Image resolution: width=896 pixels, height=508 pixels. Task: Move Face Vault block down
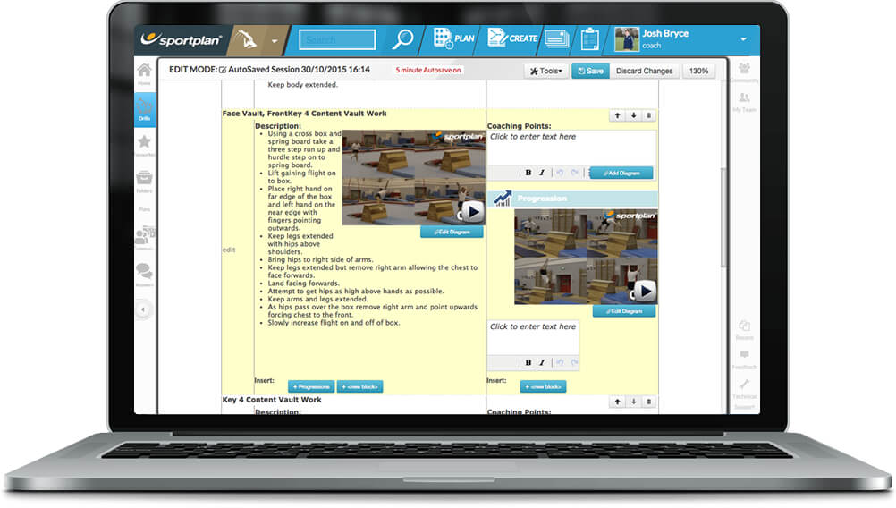click(x=633, y=115)
